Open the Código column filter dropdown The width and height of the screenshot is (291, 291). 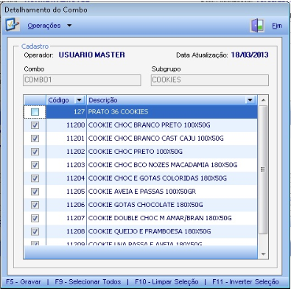80,100
